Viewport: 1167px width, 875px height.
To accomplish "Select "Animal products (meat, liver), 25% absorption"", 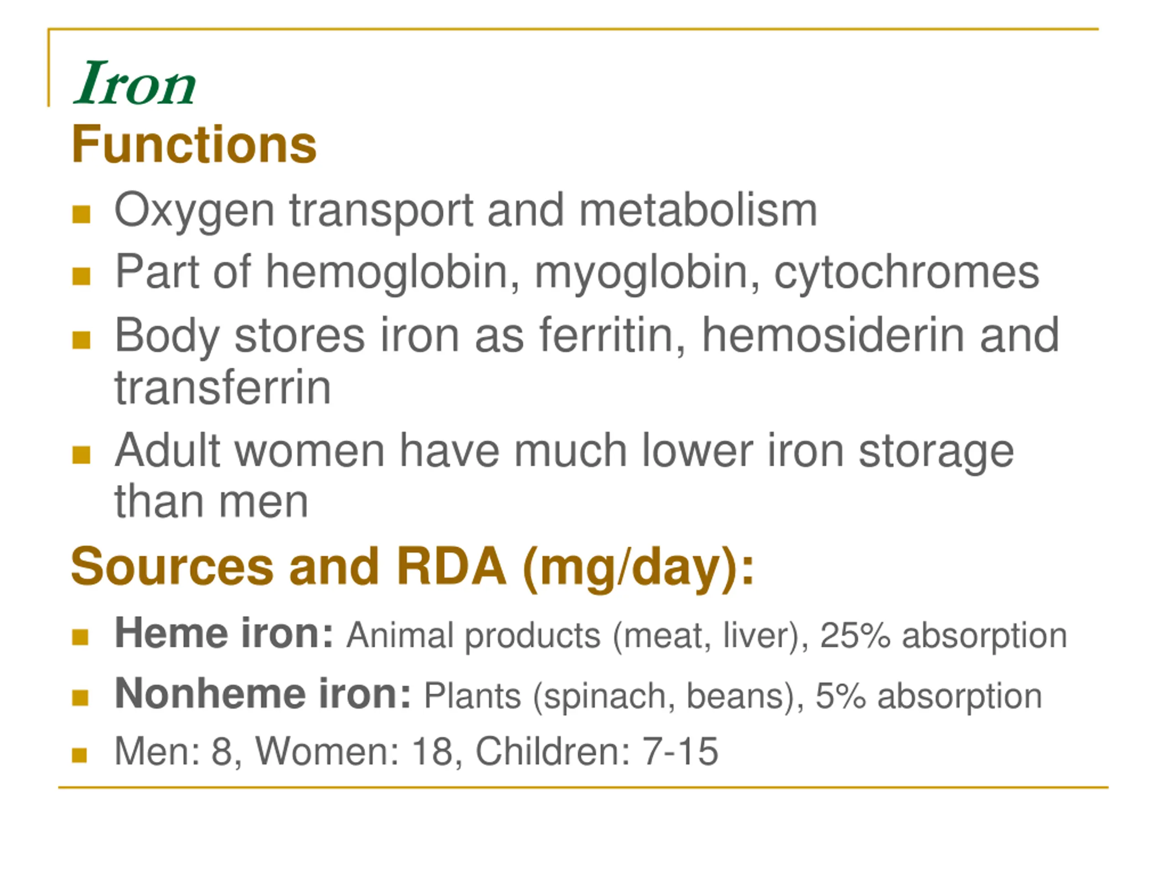I will [707, 635].
